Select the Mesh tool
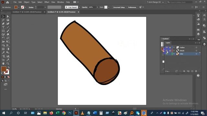The width and height of the screenshot is (207, 116). [3, 49]
